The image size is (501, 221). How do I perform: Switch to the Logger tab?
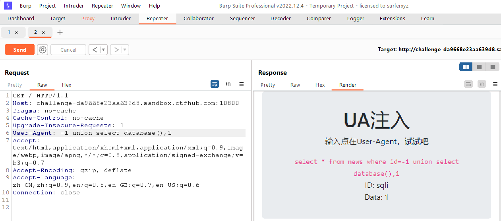(x=356, y=19)
